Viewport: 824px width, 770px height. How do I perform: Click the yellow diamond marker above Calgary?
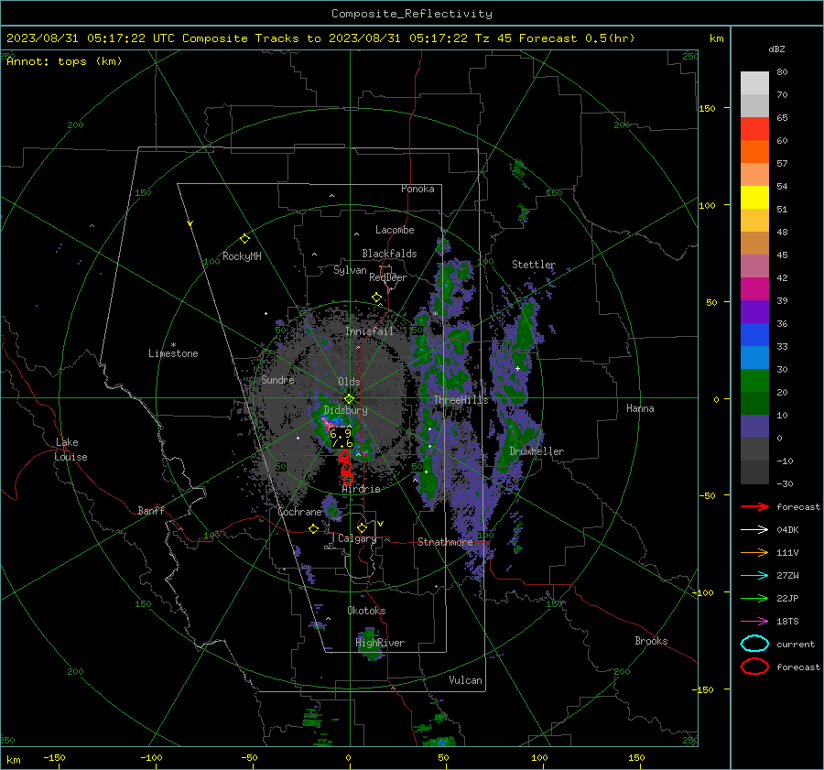click(x=362, y=527)
